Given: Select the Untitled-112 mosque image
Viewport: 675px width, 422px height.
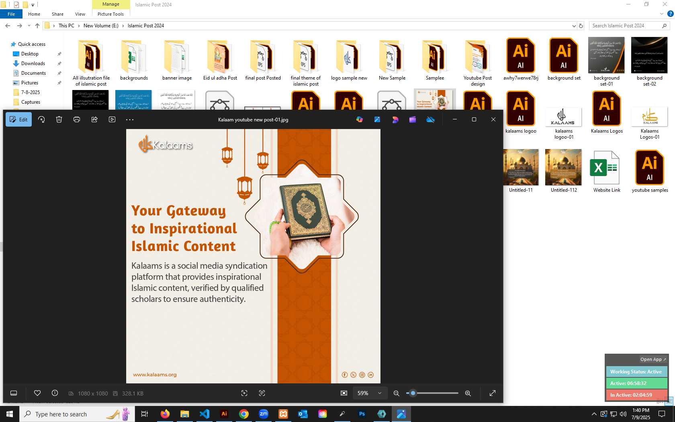Looking at the screenshot, I should pos(564,172).
